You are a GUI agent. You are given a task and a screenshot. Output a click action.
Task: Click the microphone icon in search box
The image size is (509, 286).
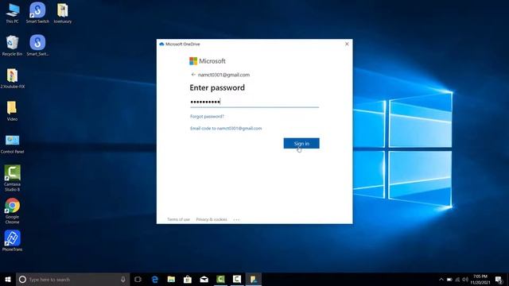click(123, 279)
